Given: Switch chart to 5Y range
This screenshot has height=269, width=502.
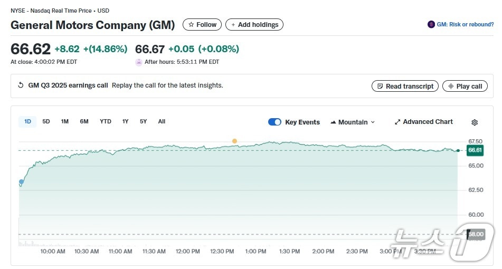Looking at the screenshot, I should 143,121.
